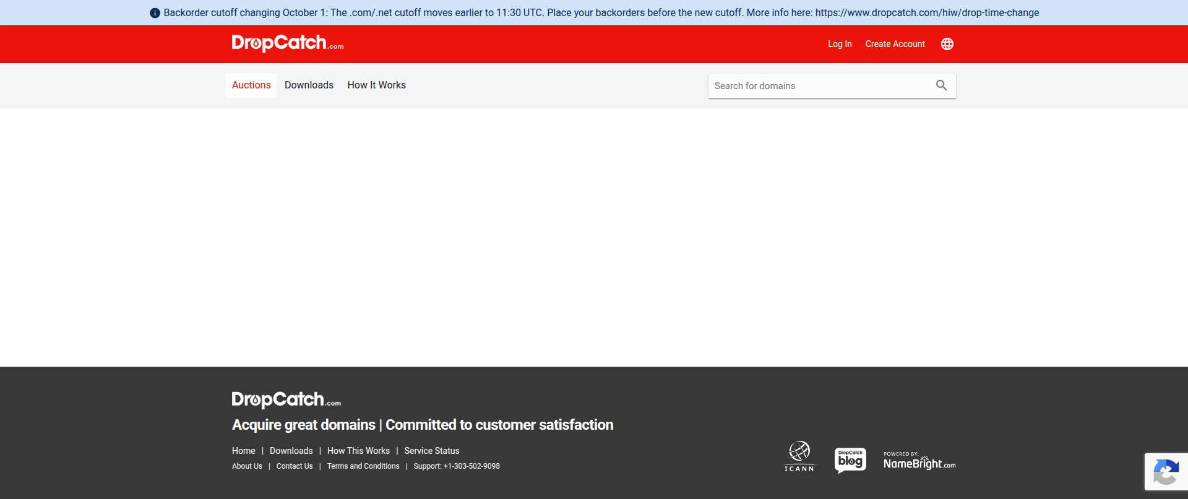Open How This Works footer link

tap(358, 451)
